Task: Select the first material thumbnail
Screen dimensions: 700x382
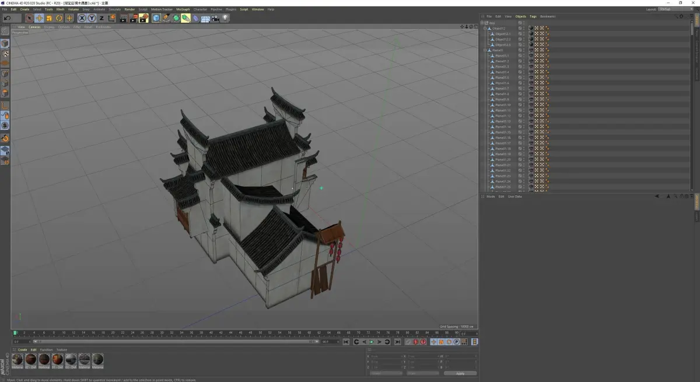Action: point(17,360)
